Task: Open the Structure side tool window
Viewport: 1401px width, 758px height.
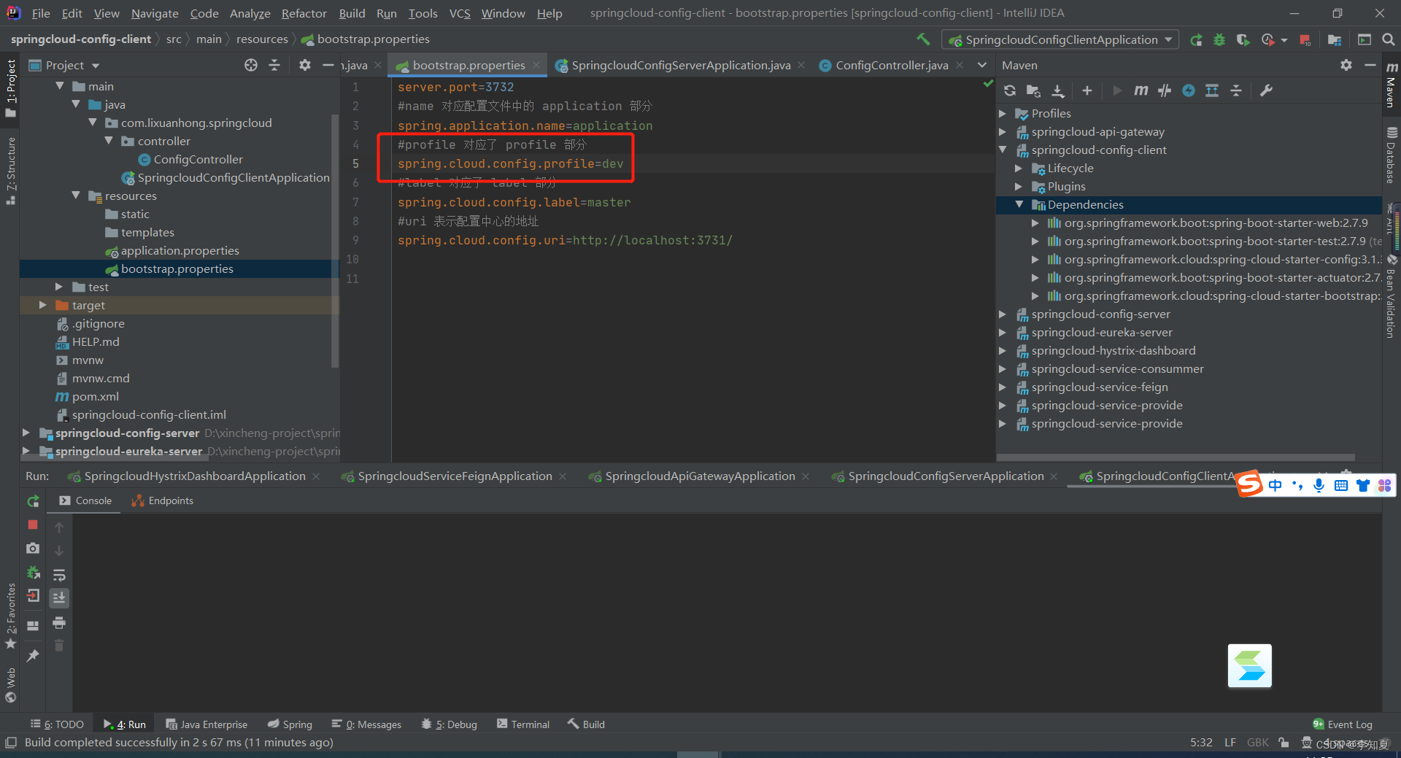Action: point(10,171)
